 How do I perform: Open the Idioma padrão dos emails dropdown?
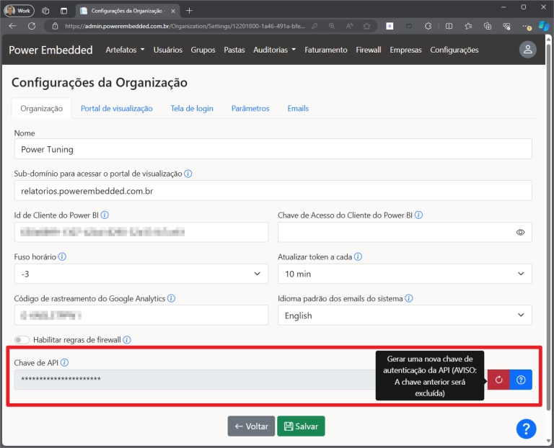point(404,315)
